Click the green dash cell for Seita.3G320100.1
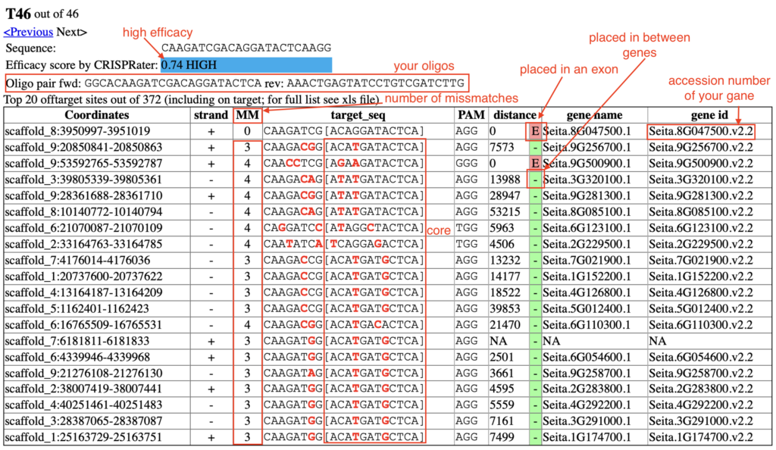Viewport: 776px width, 450px height. [x=536, y=180]
